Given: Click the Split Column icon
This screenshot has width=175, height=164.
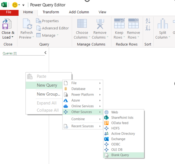Looking at the screenshot, I should coord(163,24).
